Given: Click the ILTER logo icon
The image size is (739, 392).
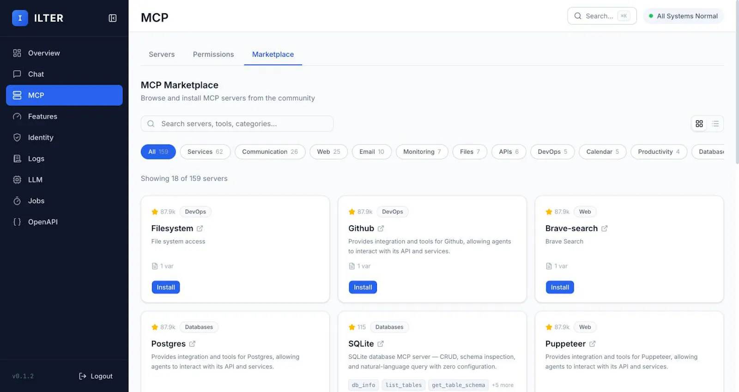Looking at the screenshot, I should coord(20,18).
